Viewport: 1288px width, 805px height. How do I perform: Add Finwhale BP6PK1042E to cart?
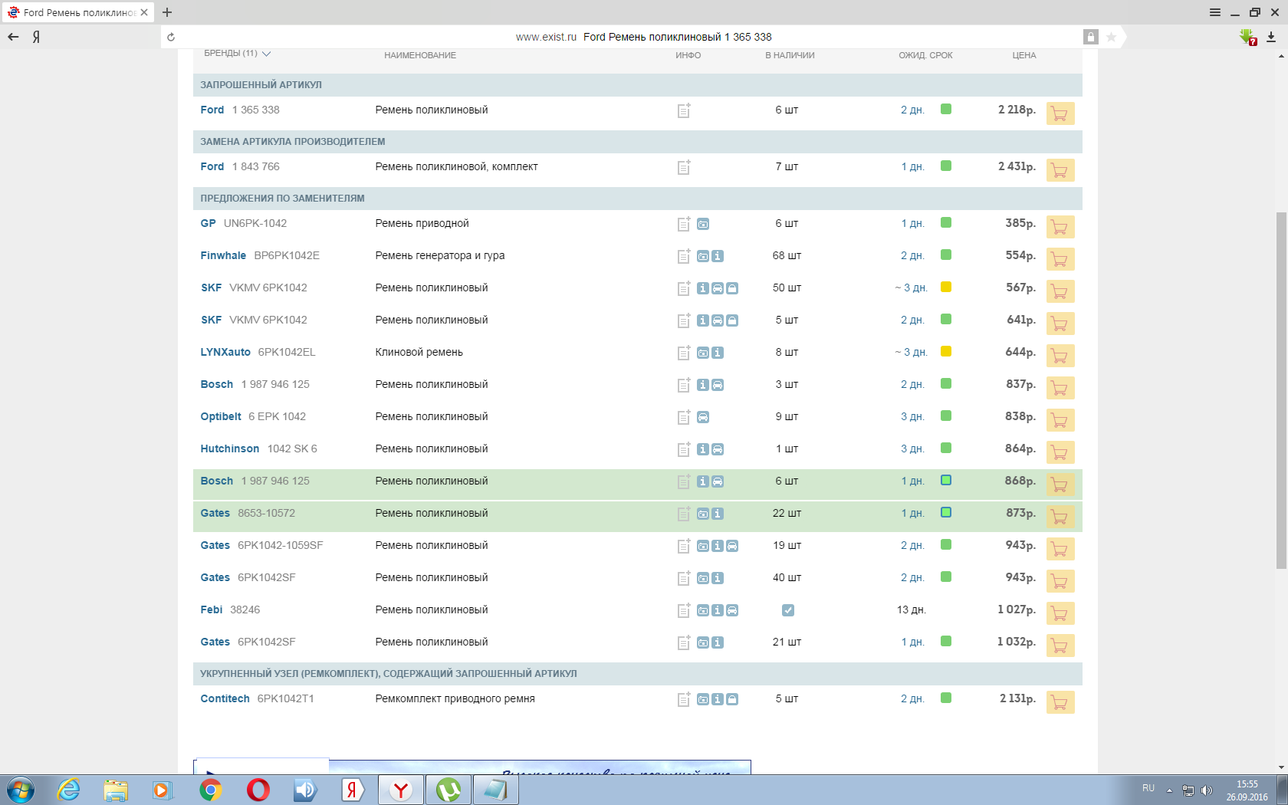click(x=1060, y=259)
